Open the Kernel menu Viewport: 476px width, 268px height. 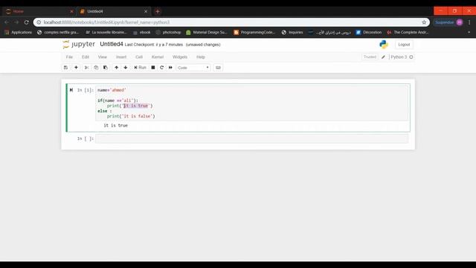pyautogui.click(x=157, y=57)
